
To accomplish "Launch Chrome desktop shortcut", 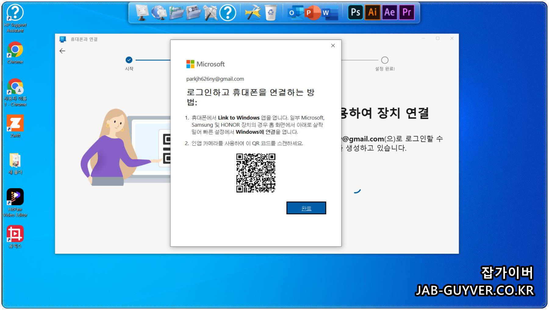I will click(15, 53).
